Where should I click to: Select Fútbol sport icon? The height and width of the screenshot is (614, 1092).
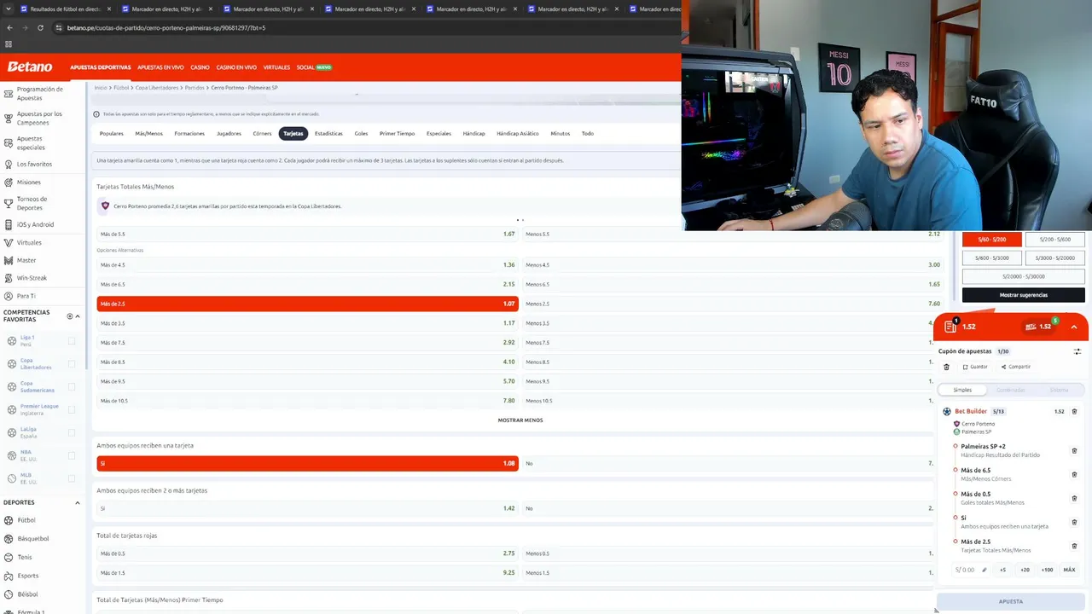point(9,520)
